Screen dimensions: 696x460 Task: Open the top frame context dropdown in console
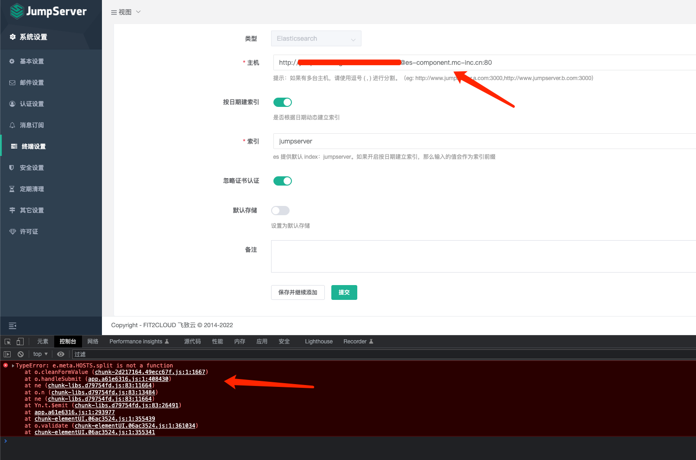coord(39,354)
